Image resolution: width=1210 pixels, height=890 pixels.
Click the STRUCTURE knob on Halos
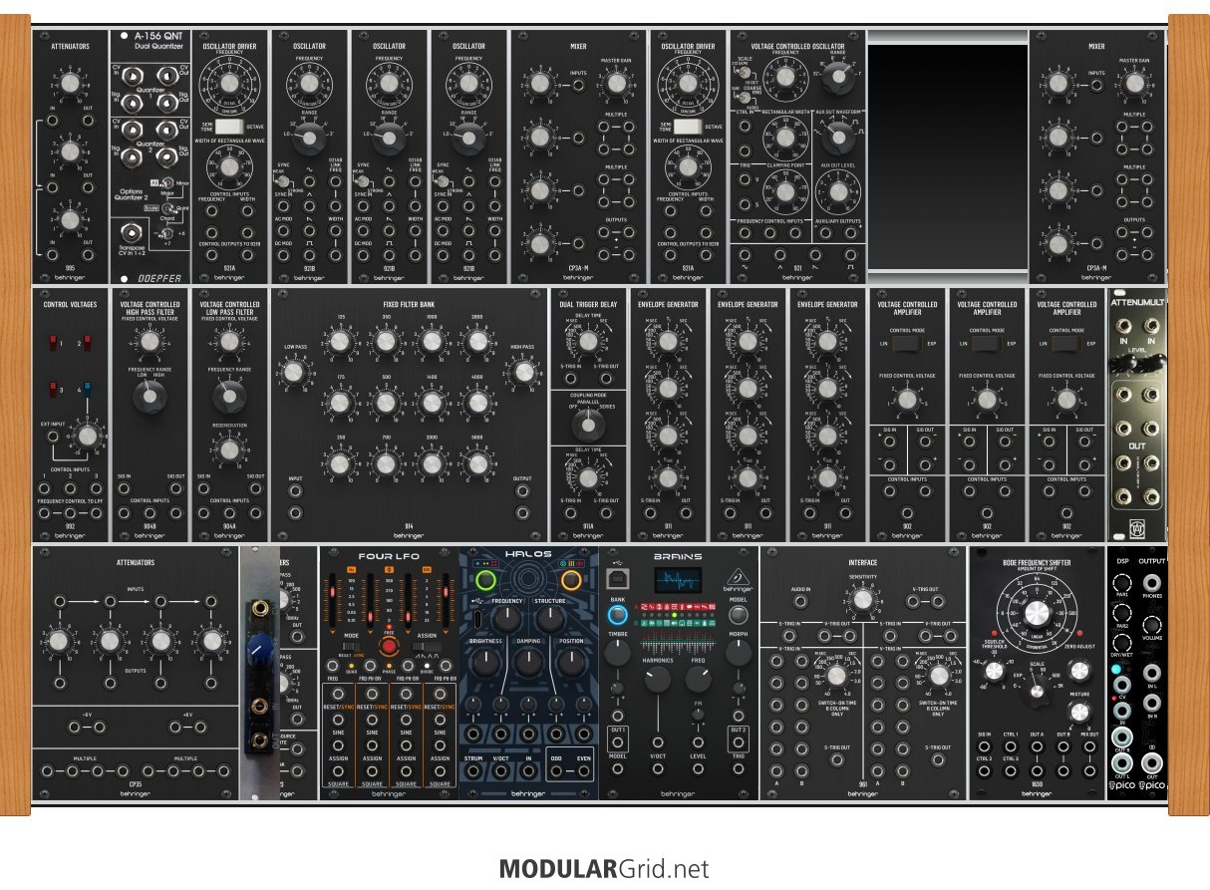tap(549, 620)
